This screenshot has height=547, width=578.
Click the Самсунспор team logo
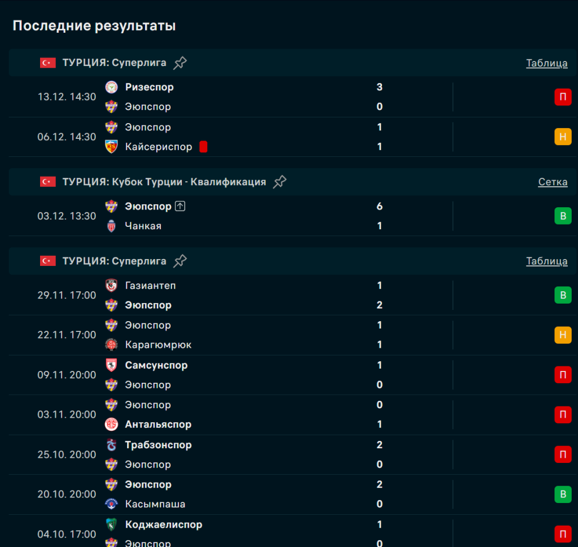click(x=111, y=365)
